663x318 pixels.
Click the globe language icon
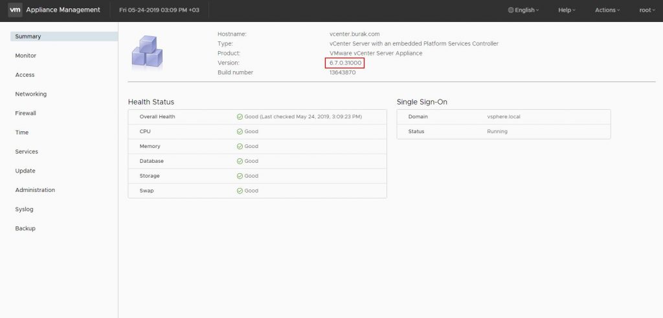coord(511,10)
